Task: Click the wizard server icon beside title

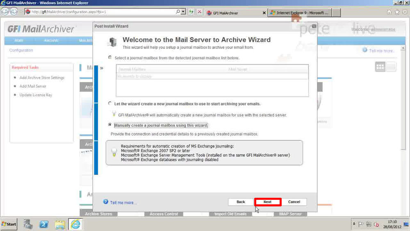Action: [x=112, y=42]
